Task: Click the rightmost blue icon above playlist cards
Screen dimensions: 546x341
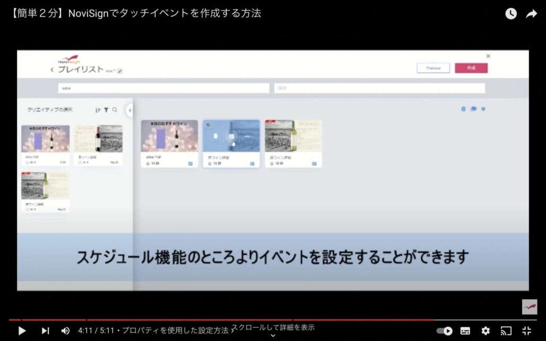Action: point(483,109)
